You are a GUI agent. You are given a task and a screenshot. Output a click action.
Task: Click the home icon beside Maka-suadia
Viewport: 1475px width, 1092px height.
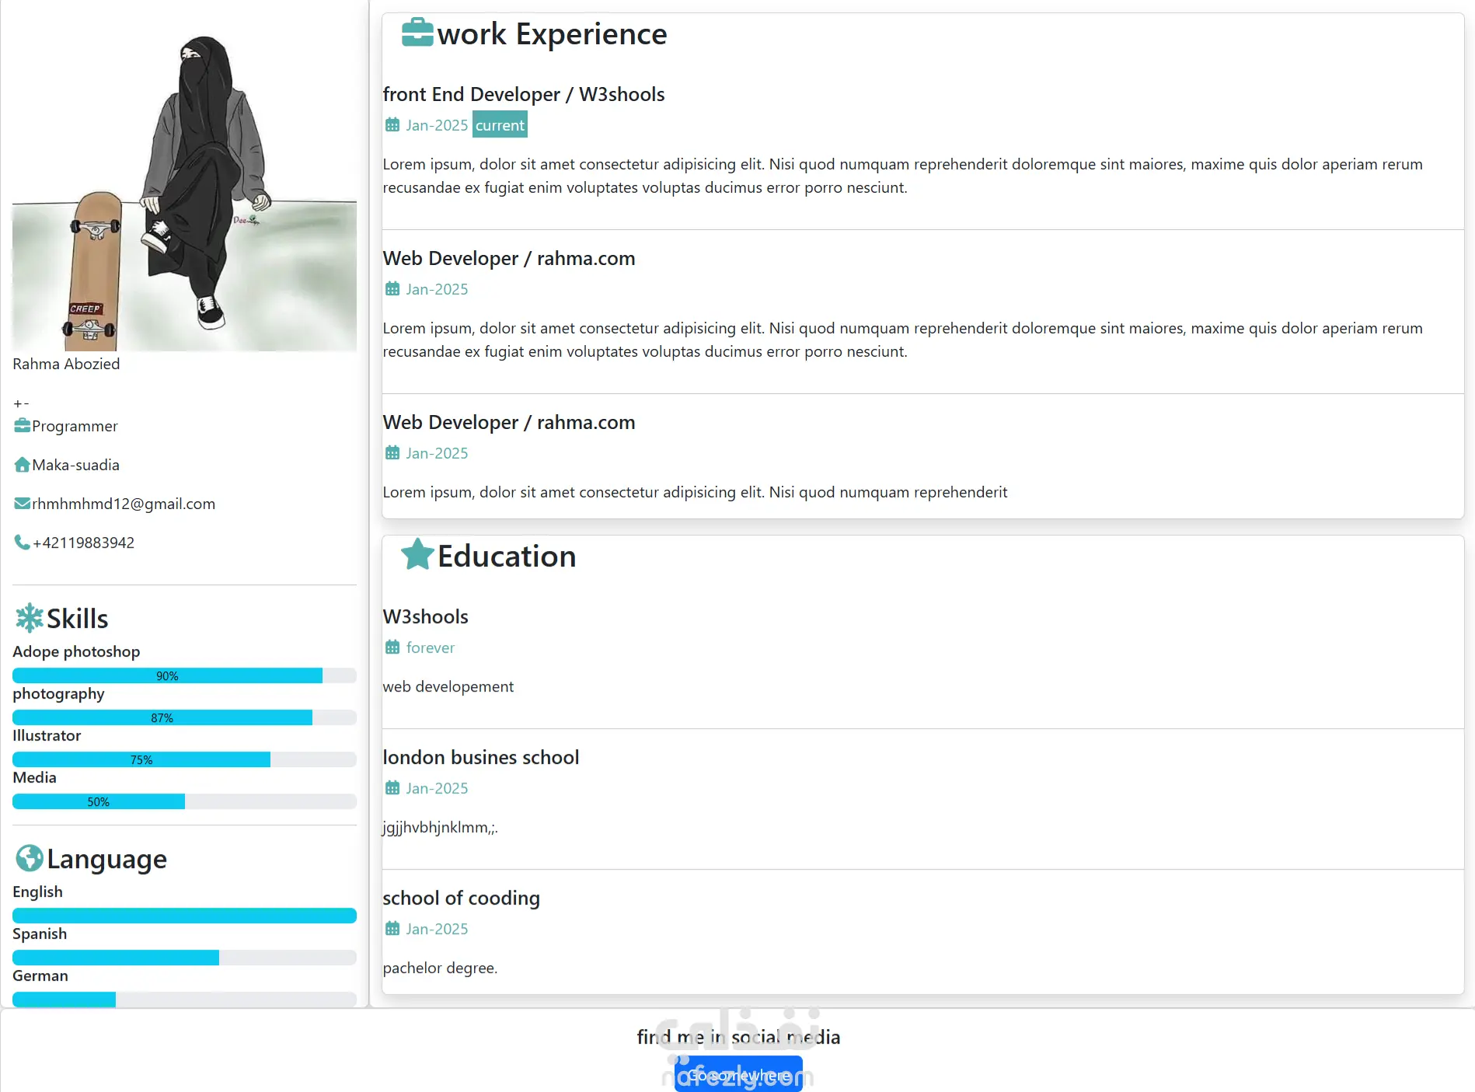point(22,465)
